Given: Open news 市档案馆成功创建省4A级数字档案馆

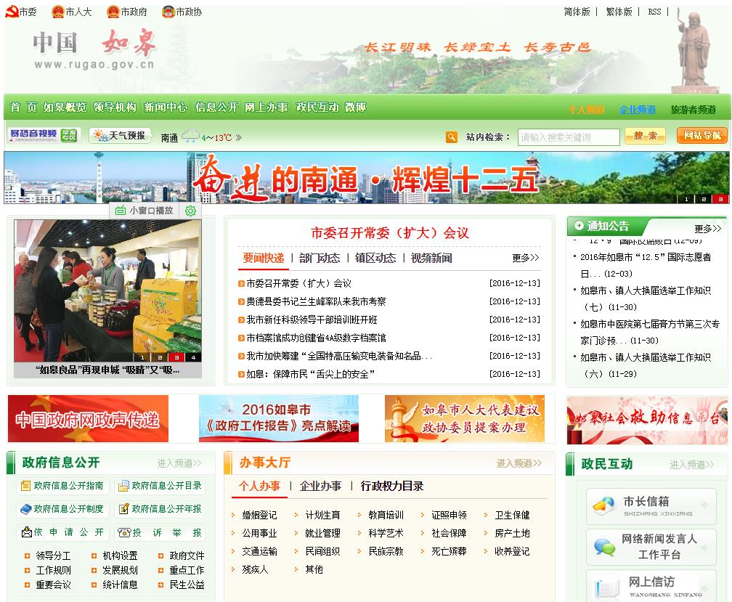Looking at the screenshot, I should pyautogui.click(x=316, y=338).
